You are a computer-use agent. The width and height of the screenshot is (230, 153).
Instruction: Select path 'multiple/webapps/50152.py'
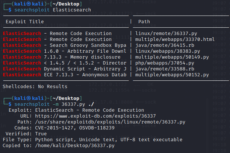[172, 75]
